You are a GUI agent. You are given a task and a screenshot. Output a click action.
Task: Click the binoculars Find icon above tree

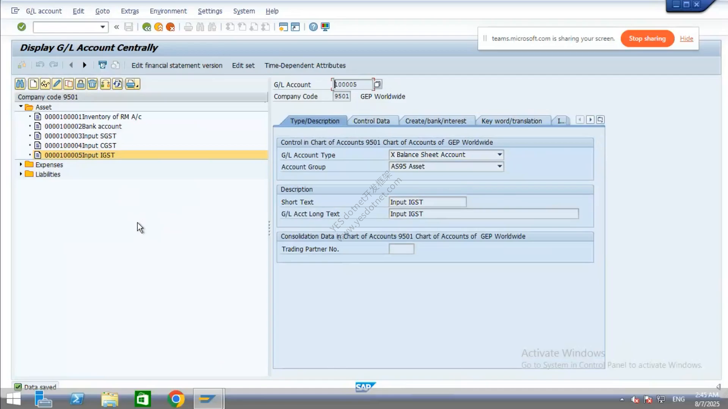20,84
